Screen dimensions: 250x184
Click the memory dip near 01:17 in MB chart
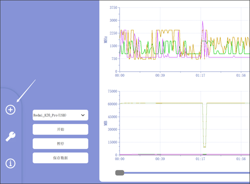pyautogui.click(x=204, y=145)
